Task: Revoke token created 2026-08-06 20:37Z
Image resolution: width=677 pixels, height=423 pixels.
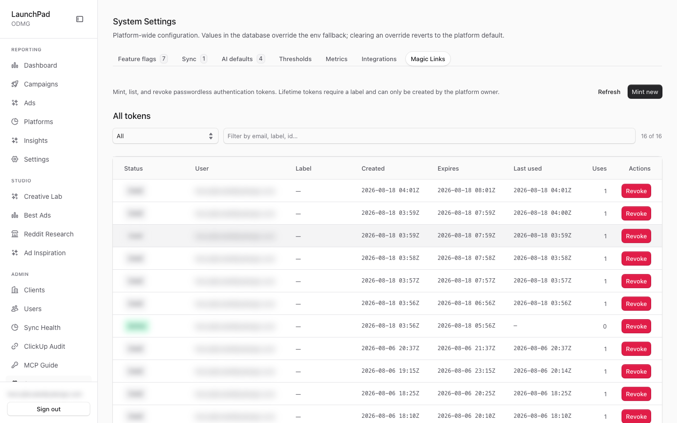Action: click(636, 349)
